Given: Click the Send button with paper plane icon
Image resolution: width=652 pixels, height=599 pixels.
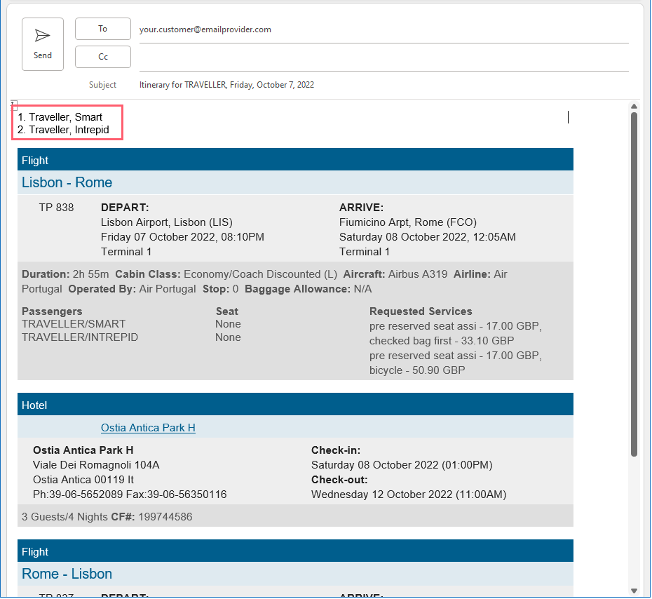Looking at the screenshot, I should (x=43, y=44).
